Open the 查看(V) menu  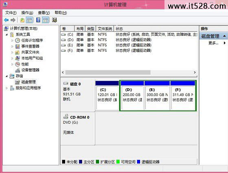(44, 13)
